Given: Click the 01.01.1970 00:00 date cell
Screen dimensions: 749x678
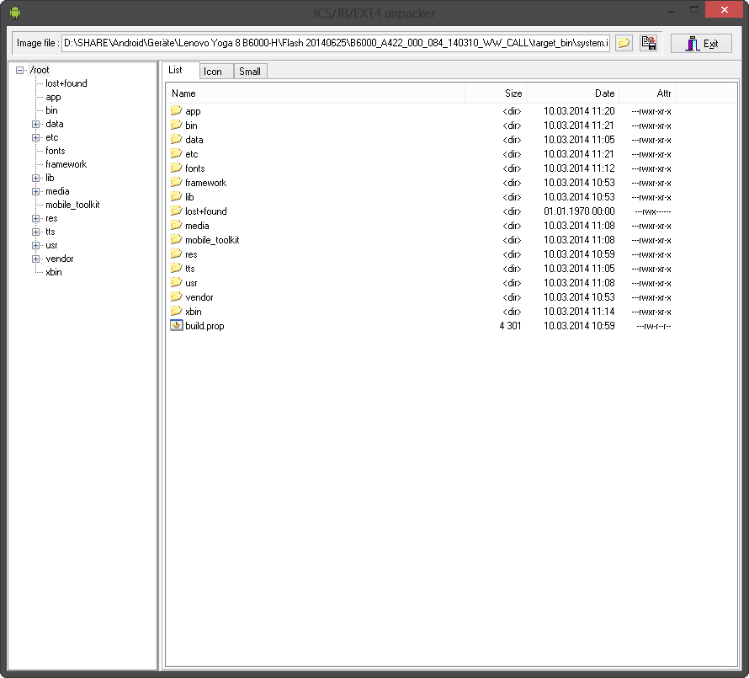Looking at the screenshot, I should [x=579, y=211].
